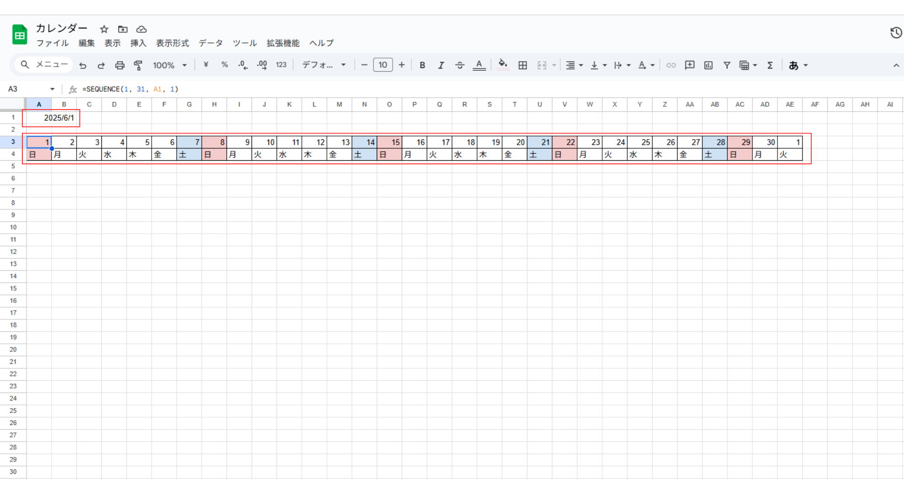Click the insert chart icon

708,65
